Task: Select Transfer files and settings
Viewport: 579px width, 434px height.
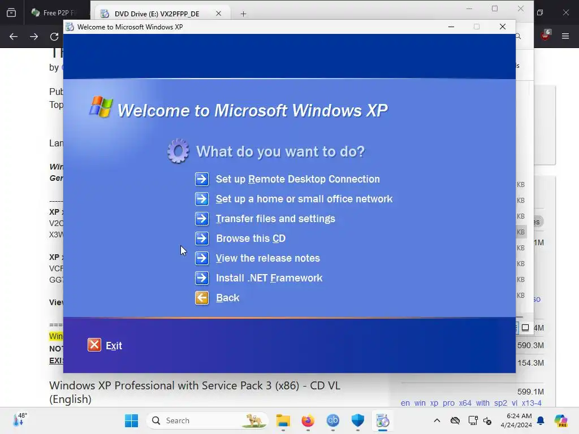Action: pos(275,219)
